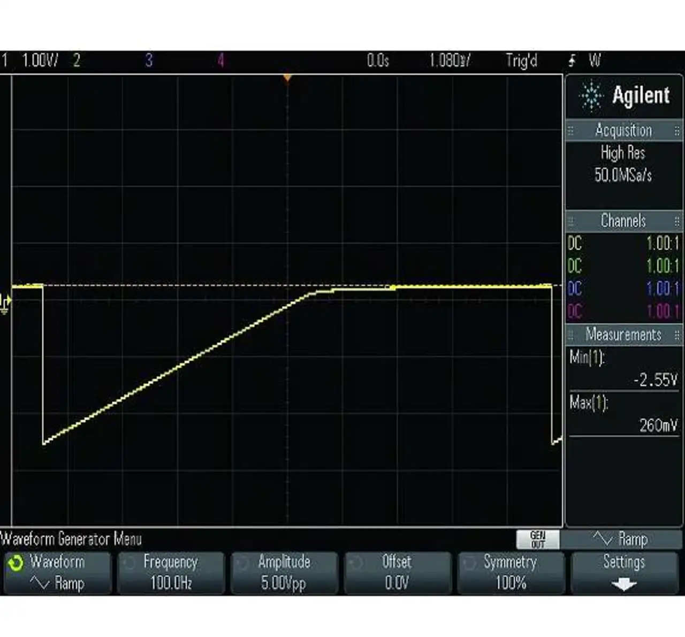Screen dimensions: 685x637
Task: Toggle channel 3 in the top bar
Action: (149, 60)
